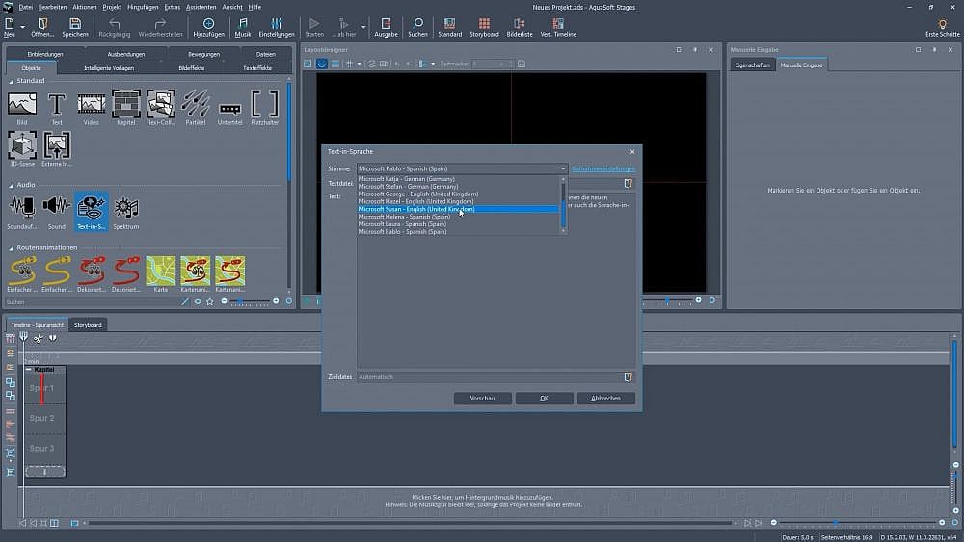Click the Ausgabe export icon

pos(386,23)
